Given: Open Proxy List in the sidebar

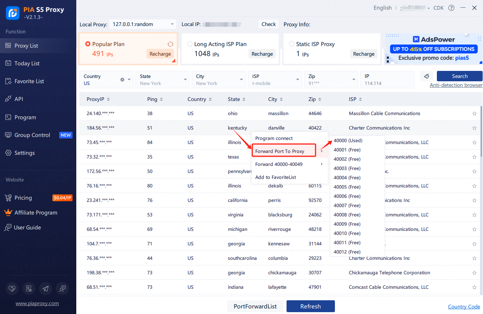Looking at the screenshot, I should coord(38,46).
